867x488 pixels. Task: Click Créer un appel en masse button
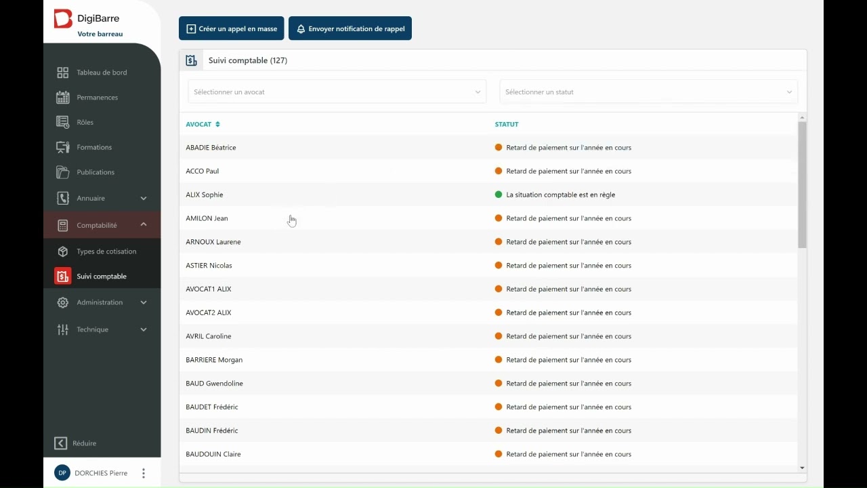(x=232, y=28)
